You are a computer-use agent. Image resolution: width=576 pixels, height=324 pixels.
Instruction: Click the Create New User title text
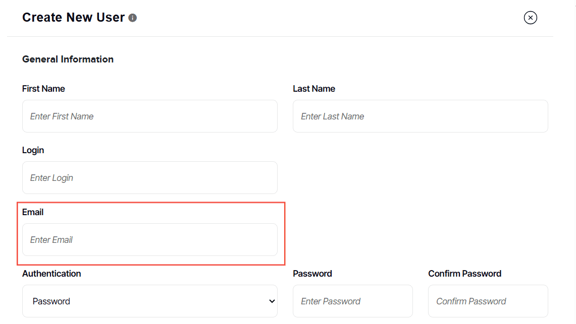coord(73,18)
